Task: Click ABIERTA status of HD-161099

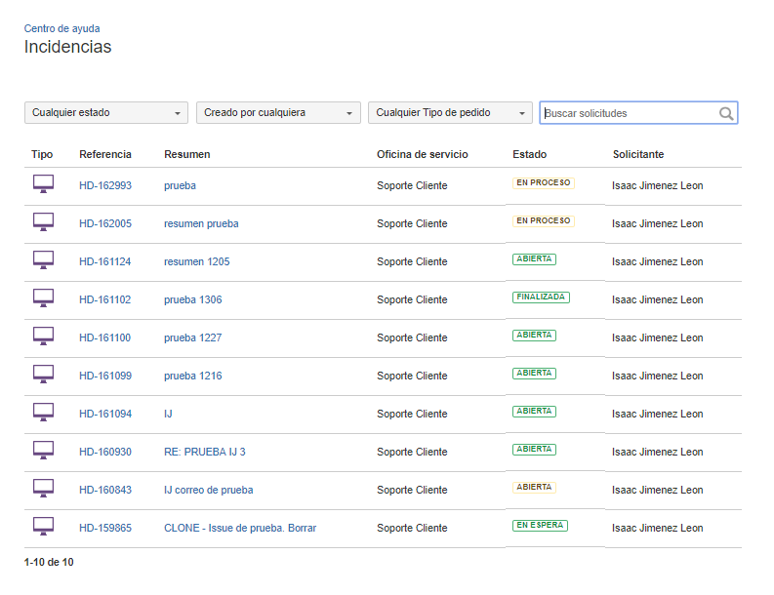Action: click(x=534, y=373)
